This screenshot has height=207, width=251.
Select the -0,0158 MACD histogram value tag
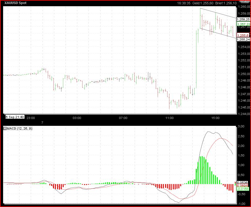[243, 189]
